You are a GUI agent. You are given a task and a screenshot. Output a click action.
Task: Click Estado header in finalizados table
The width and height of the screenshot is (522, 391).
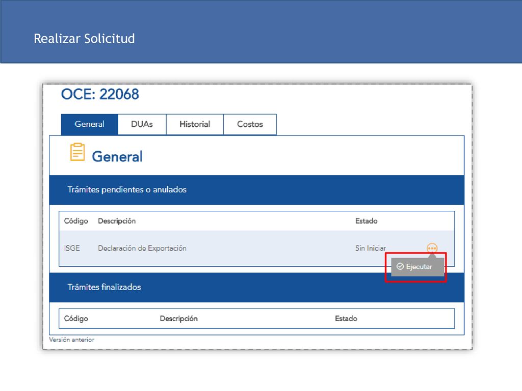click(346, 319)
